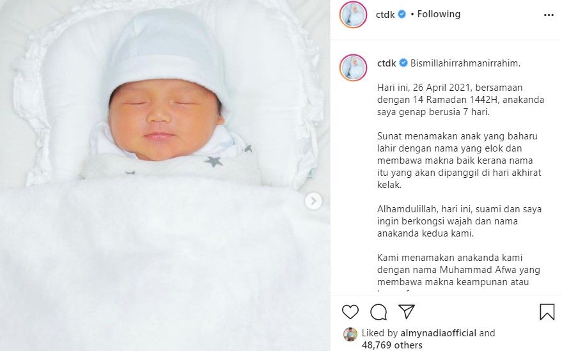Click the baby photo in the post
This screenshot has width=562, height=351.
(x=165, y=175)
